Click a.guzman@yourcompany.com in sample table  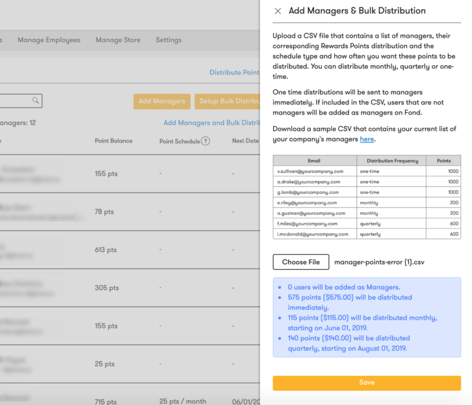[x=311, y=213]
